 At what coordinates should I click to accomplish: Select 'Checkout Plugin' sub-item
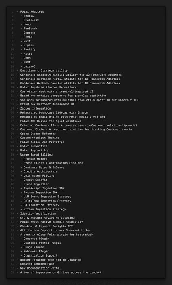35,239
